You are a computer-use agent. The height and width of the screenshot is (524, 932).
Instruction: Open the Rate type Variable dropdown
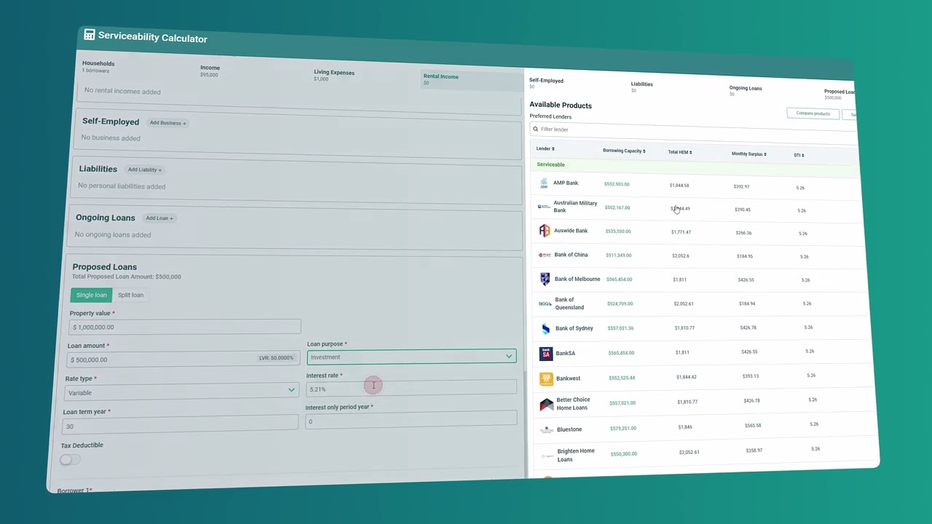(181, 392)
